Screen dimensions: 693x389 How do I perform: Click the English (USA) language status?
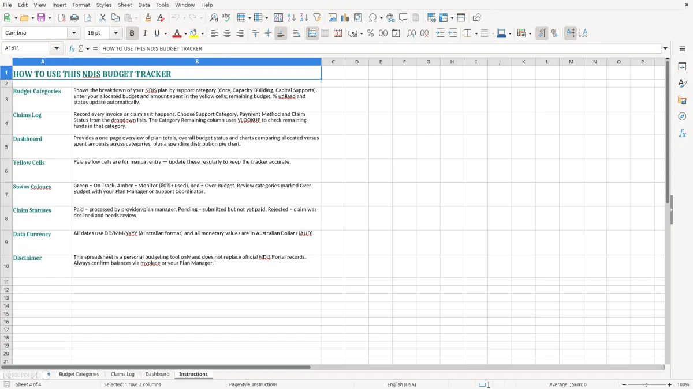[x=401, y=384]
